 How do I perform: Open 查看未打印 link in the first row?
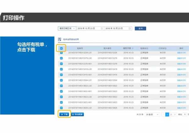(181, 53)
